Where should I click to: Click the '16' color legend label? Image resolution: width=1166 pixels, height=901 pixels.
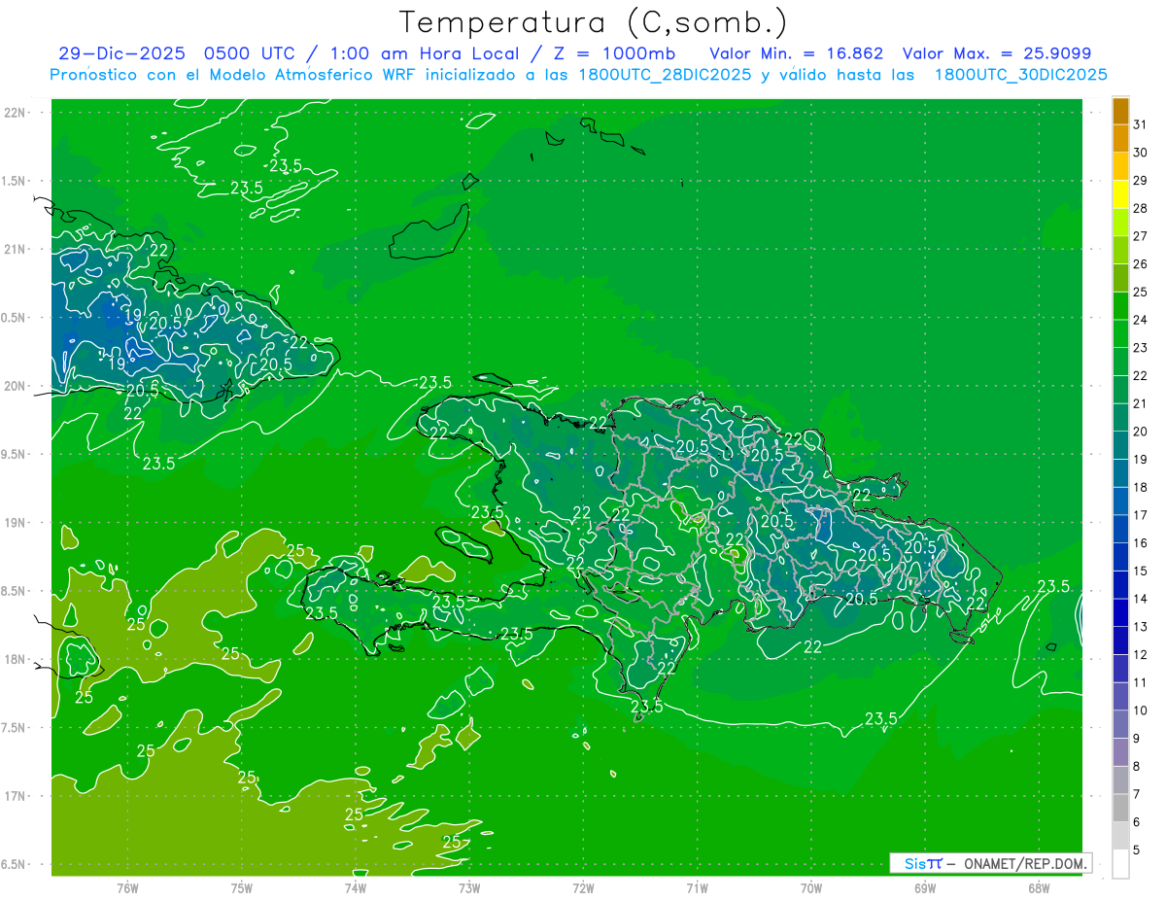pyautogui.click(x=1141, y=543)
